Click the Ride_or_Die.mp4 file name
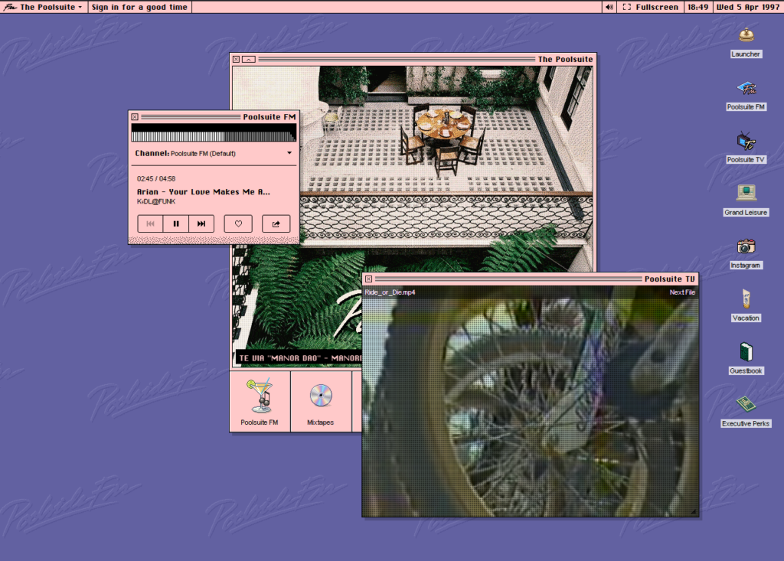This screenshot has width=784, height=561. pos(390,292)
